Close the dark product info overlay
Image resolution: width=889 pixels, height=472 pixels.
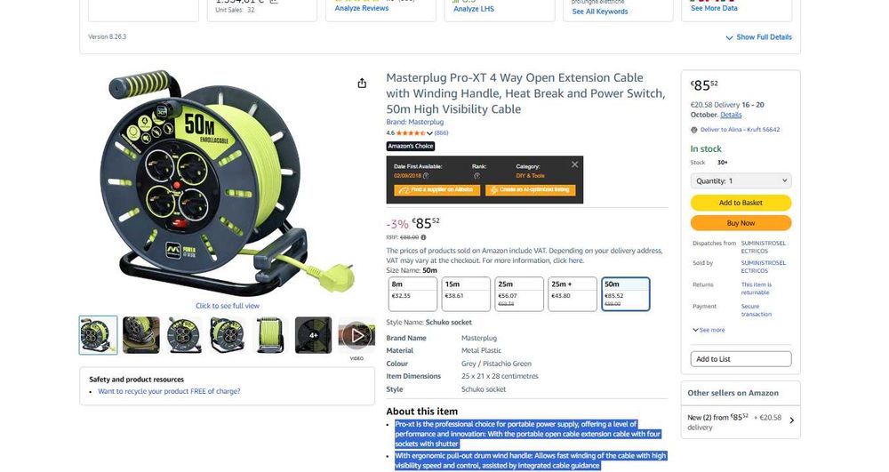[574, 164]
